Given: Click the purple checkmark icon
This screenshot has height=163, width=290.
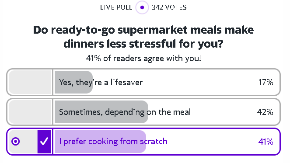Looking at the screenshot, I should point(44,142).
